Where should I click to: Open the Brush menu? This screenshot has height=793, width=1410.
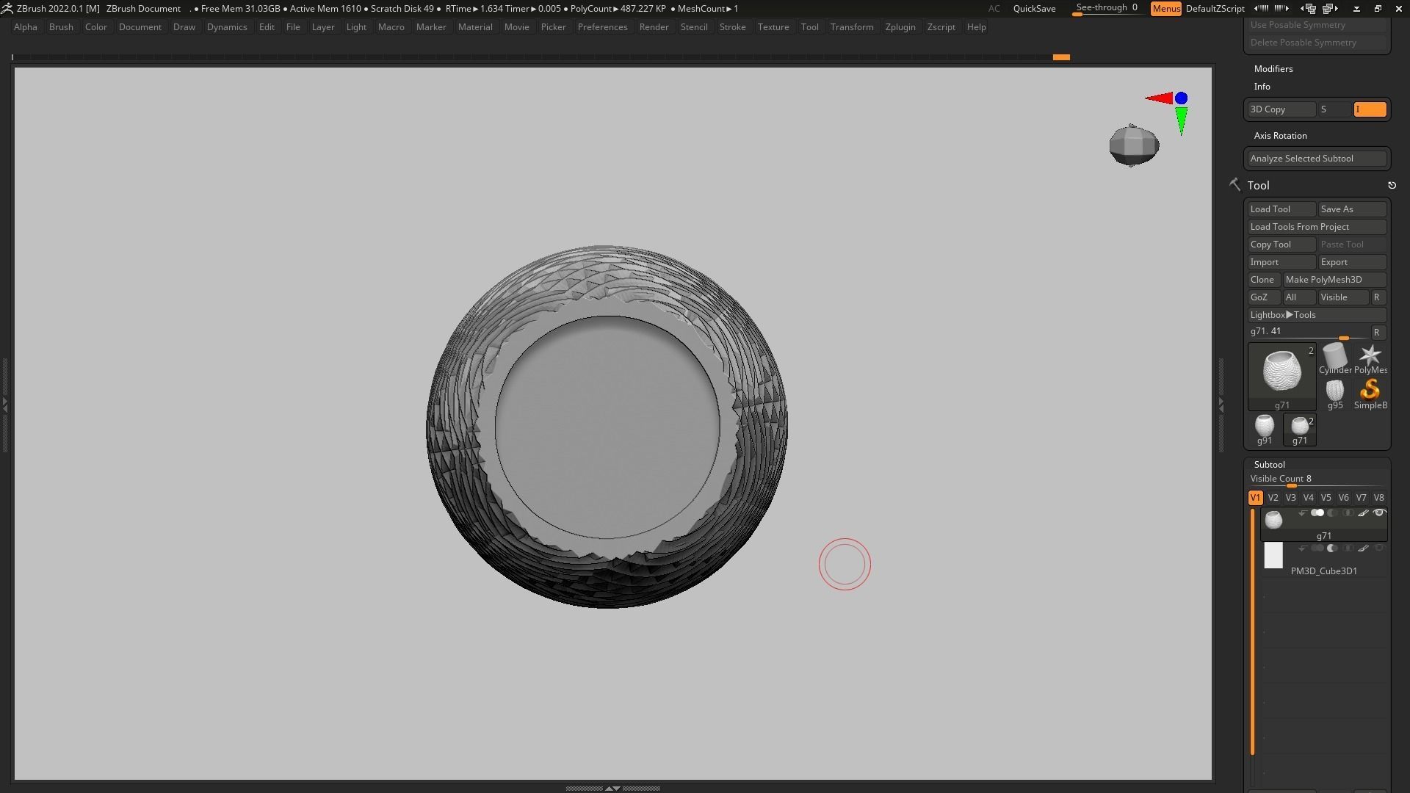(x=61, y=27)
